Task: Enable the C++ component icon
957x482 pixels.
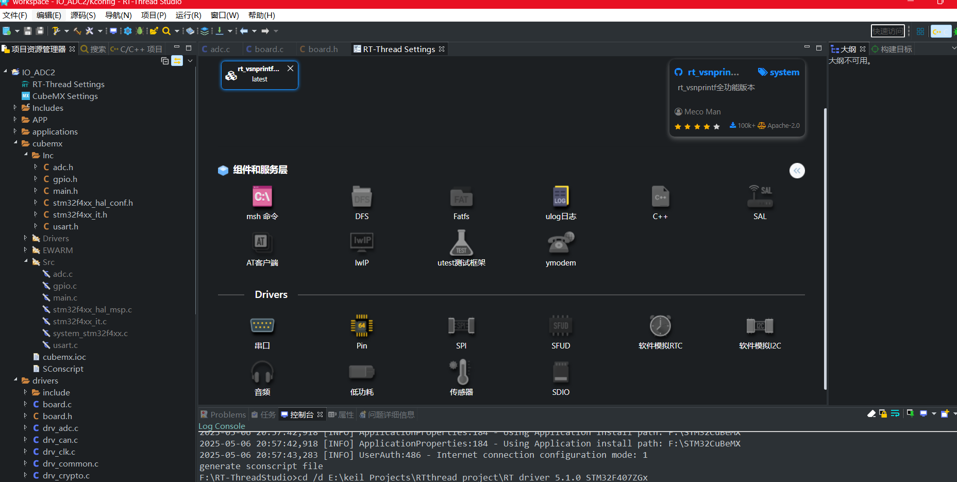Action: (660, 196)
